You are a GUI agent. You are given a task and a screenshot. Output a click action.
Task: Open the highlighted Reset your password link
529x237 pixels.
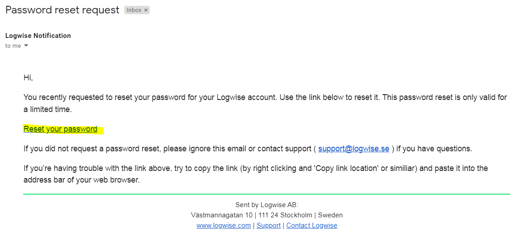pyautogui.click(x=60, y=129)
